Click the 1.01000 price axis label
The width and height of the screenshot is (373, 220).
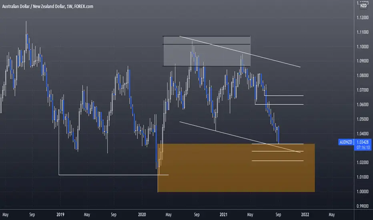[x=363, y=177]
